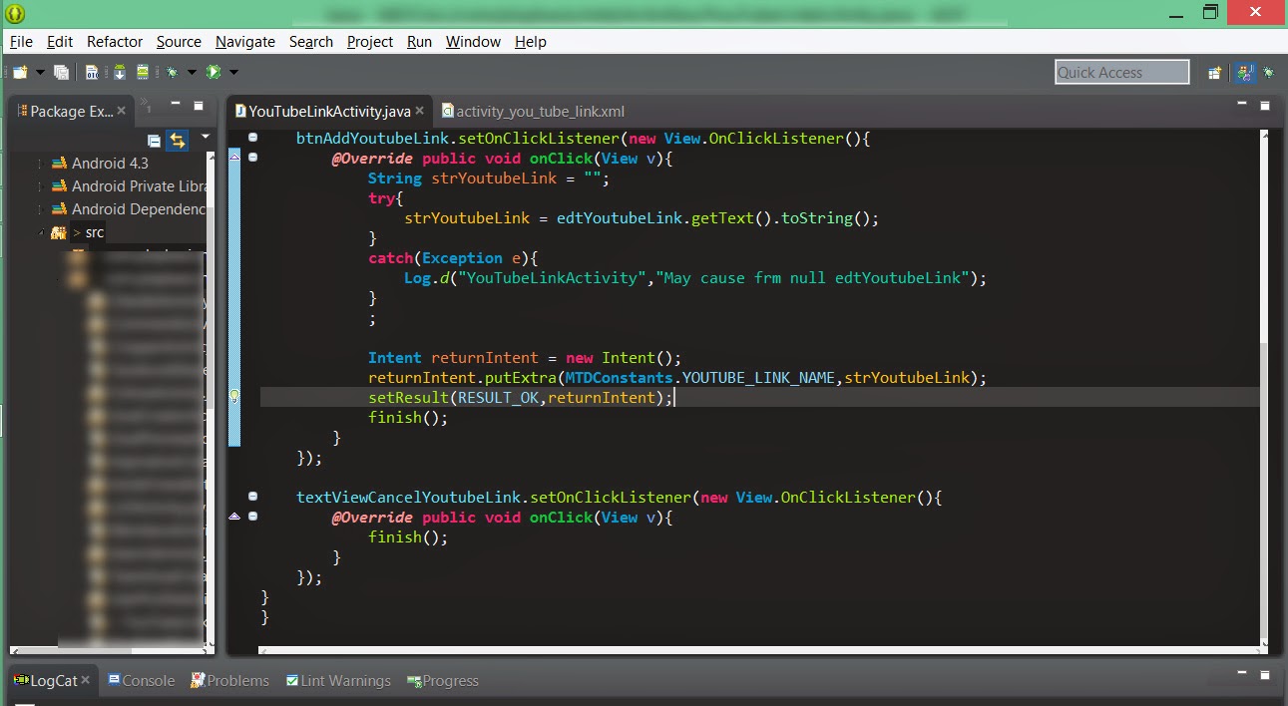
Task: Open the Run configurations dropdown arrow
Action: coord(234,72)
